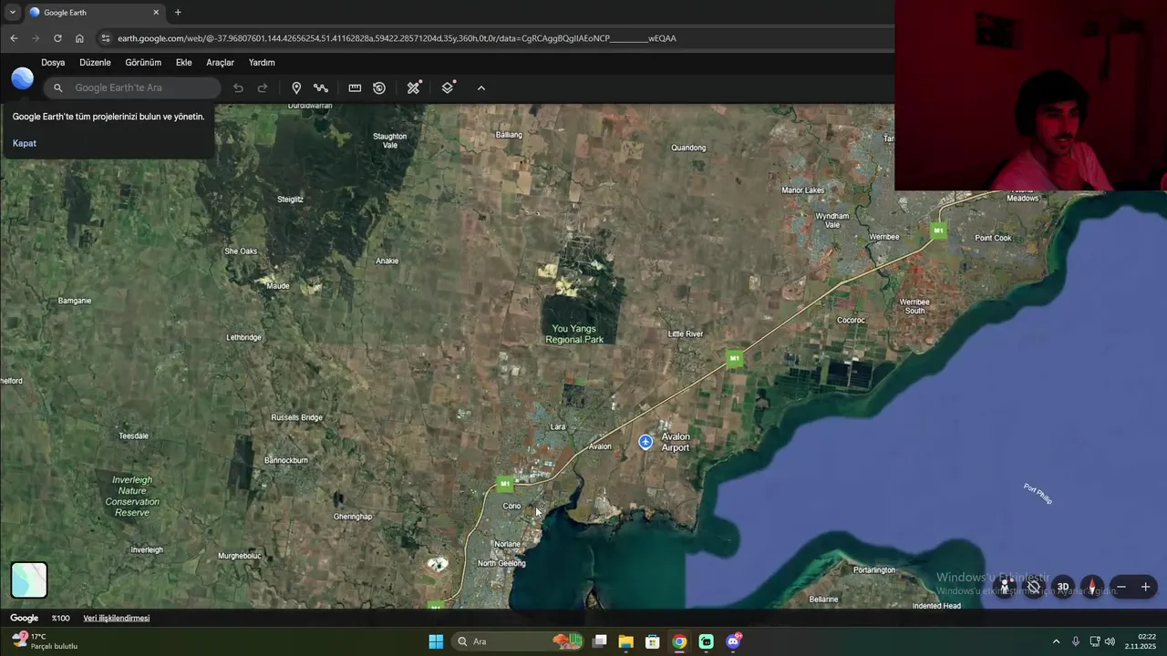Open the Veri ilişkilendirmesi link

pyautogui.click(x=117, y=618)
